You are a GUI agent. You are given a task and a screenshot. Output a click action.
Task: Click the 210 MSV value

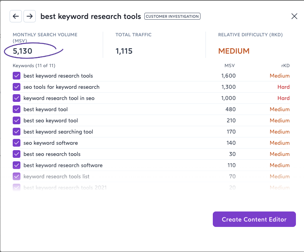(231, 120)
